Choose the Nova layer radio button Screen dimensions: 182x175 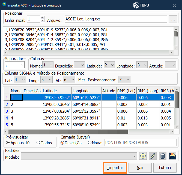point(89,143)
